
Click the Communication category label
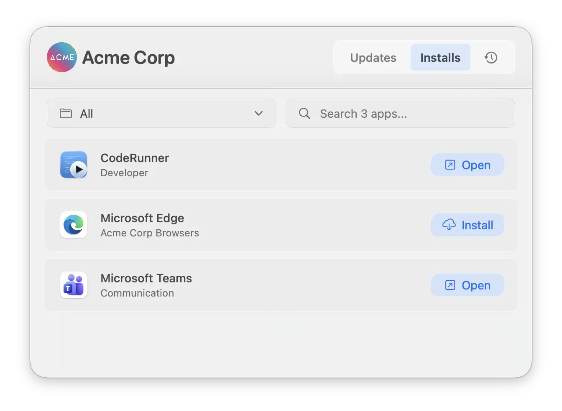137,293
